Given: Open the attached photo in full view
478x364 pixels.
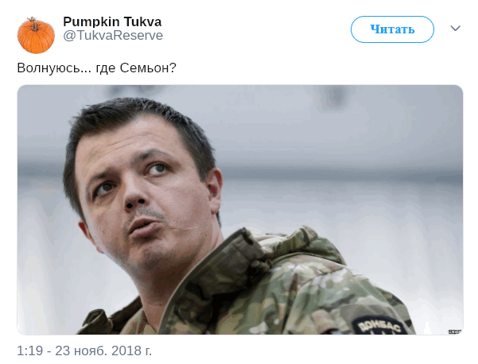Looking at the screenshot, I should (240, 210).
